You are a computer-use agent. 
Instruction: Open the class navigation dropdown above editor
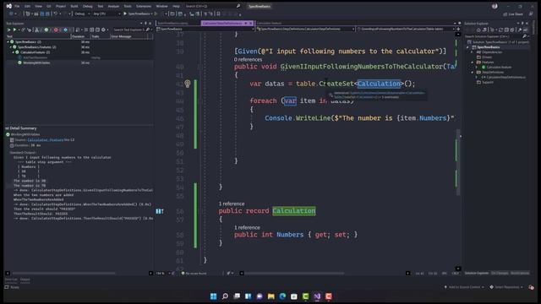tap(305, 29)
